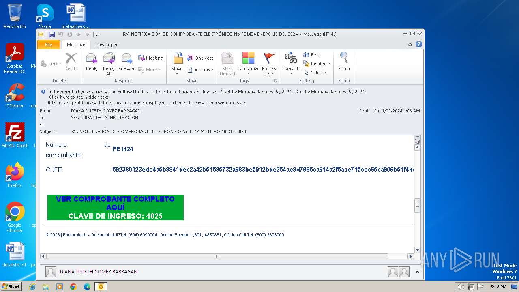Screen dimensions: 519x292
Task: Open the Move dropdown
Action: [177, 64]
